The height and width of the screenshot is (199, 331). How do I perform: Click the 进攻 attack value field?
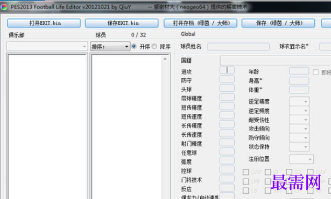tap(227, 70)
